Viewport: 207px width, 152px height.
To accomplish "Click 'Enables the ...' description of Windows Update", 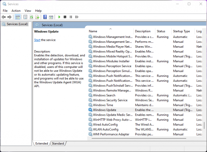I will [x=144, y=110].
